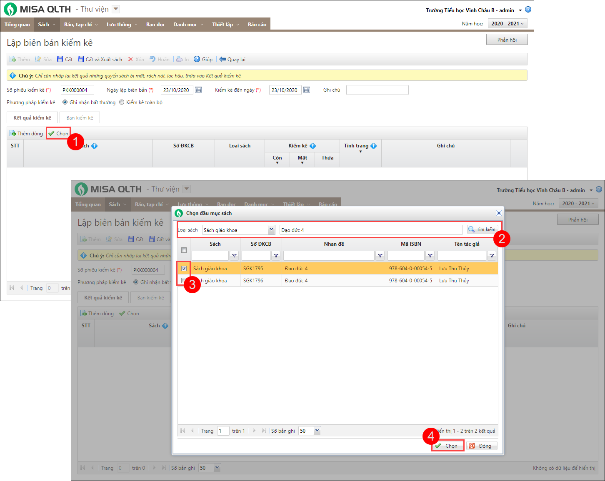Screen dimensions: 605x481
Task: Click the search keyword field containing Đạo đức 4
Action: tap(371, 230)
